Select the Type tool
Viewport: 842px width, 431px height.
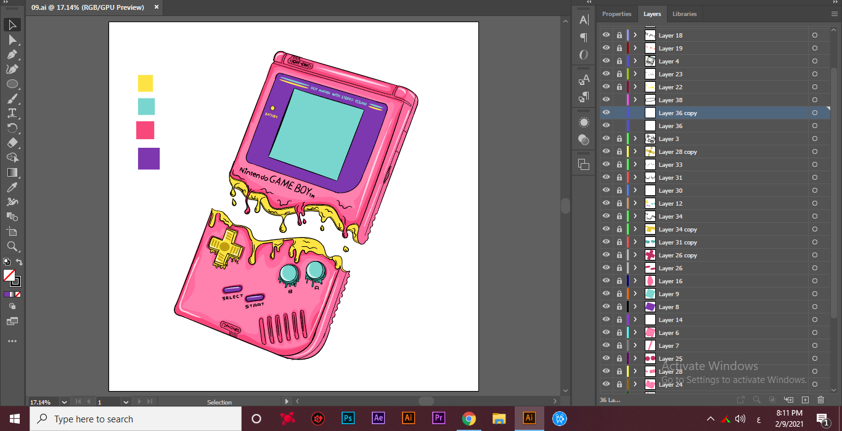12,113
